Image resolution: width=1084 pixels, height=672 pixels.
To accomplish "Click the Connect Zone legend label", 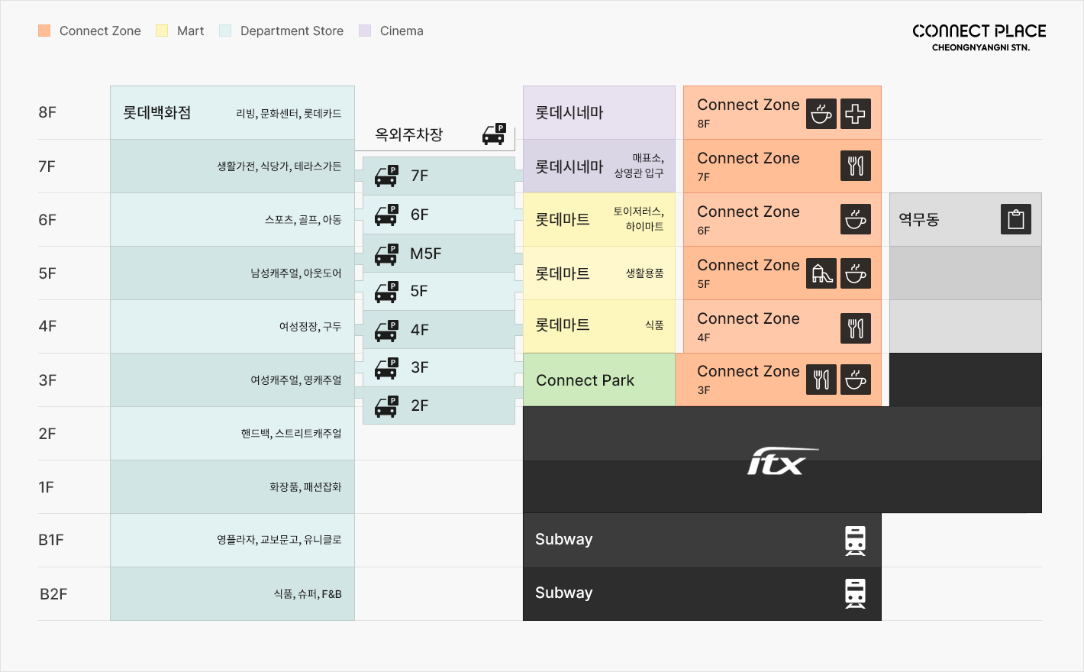I will pos(100,31).
